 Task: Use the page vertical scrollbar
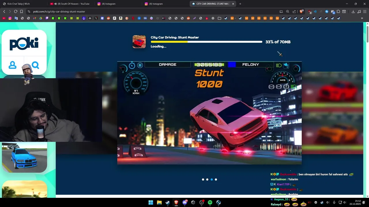[368, 34]
